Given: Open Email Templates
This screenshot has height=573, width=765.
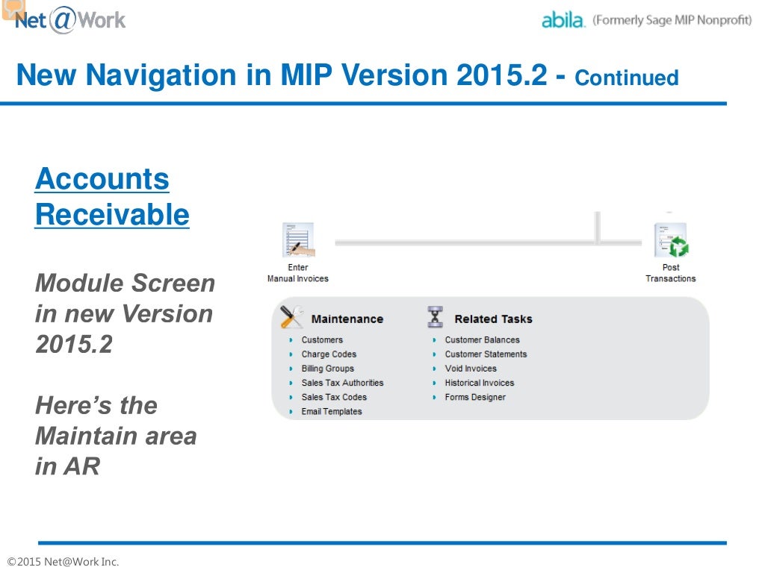Looking at the screenshot, I should (x=331, y=411).
